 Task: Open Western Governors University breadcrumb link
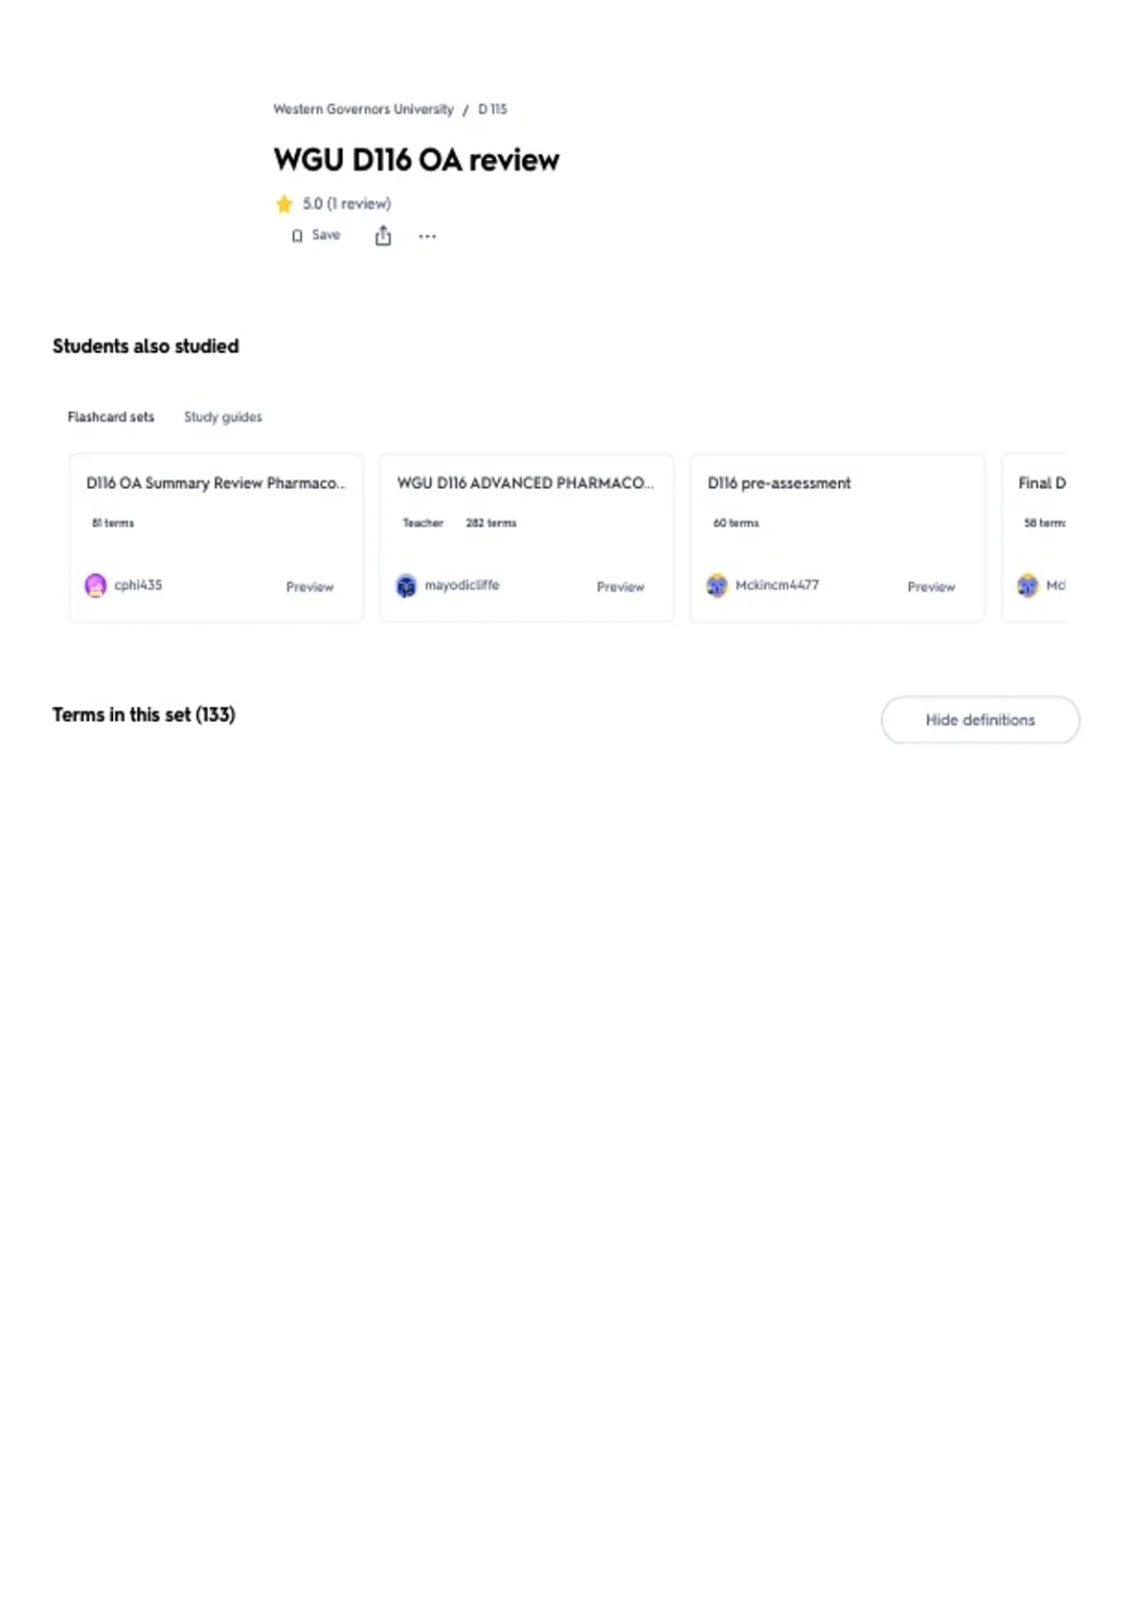point(363,109)
